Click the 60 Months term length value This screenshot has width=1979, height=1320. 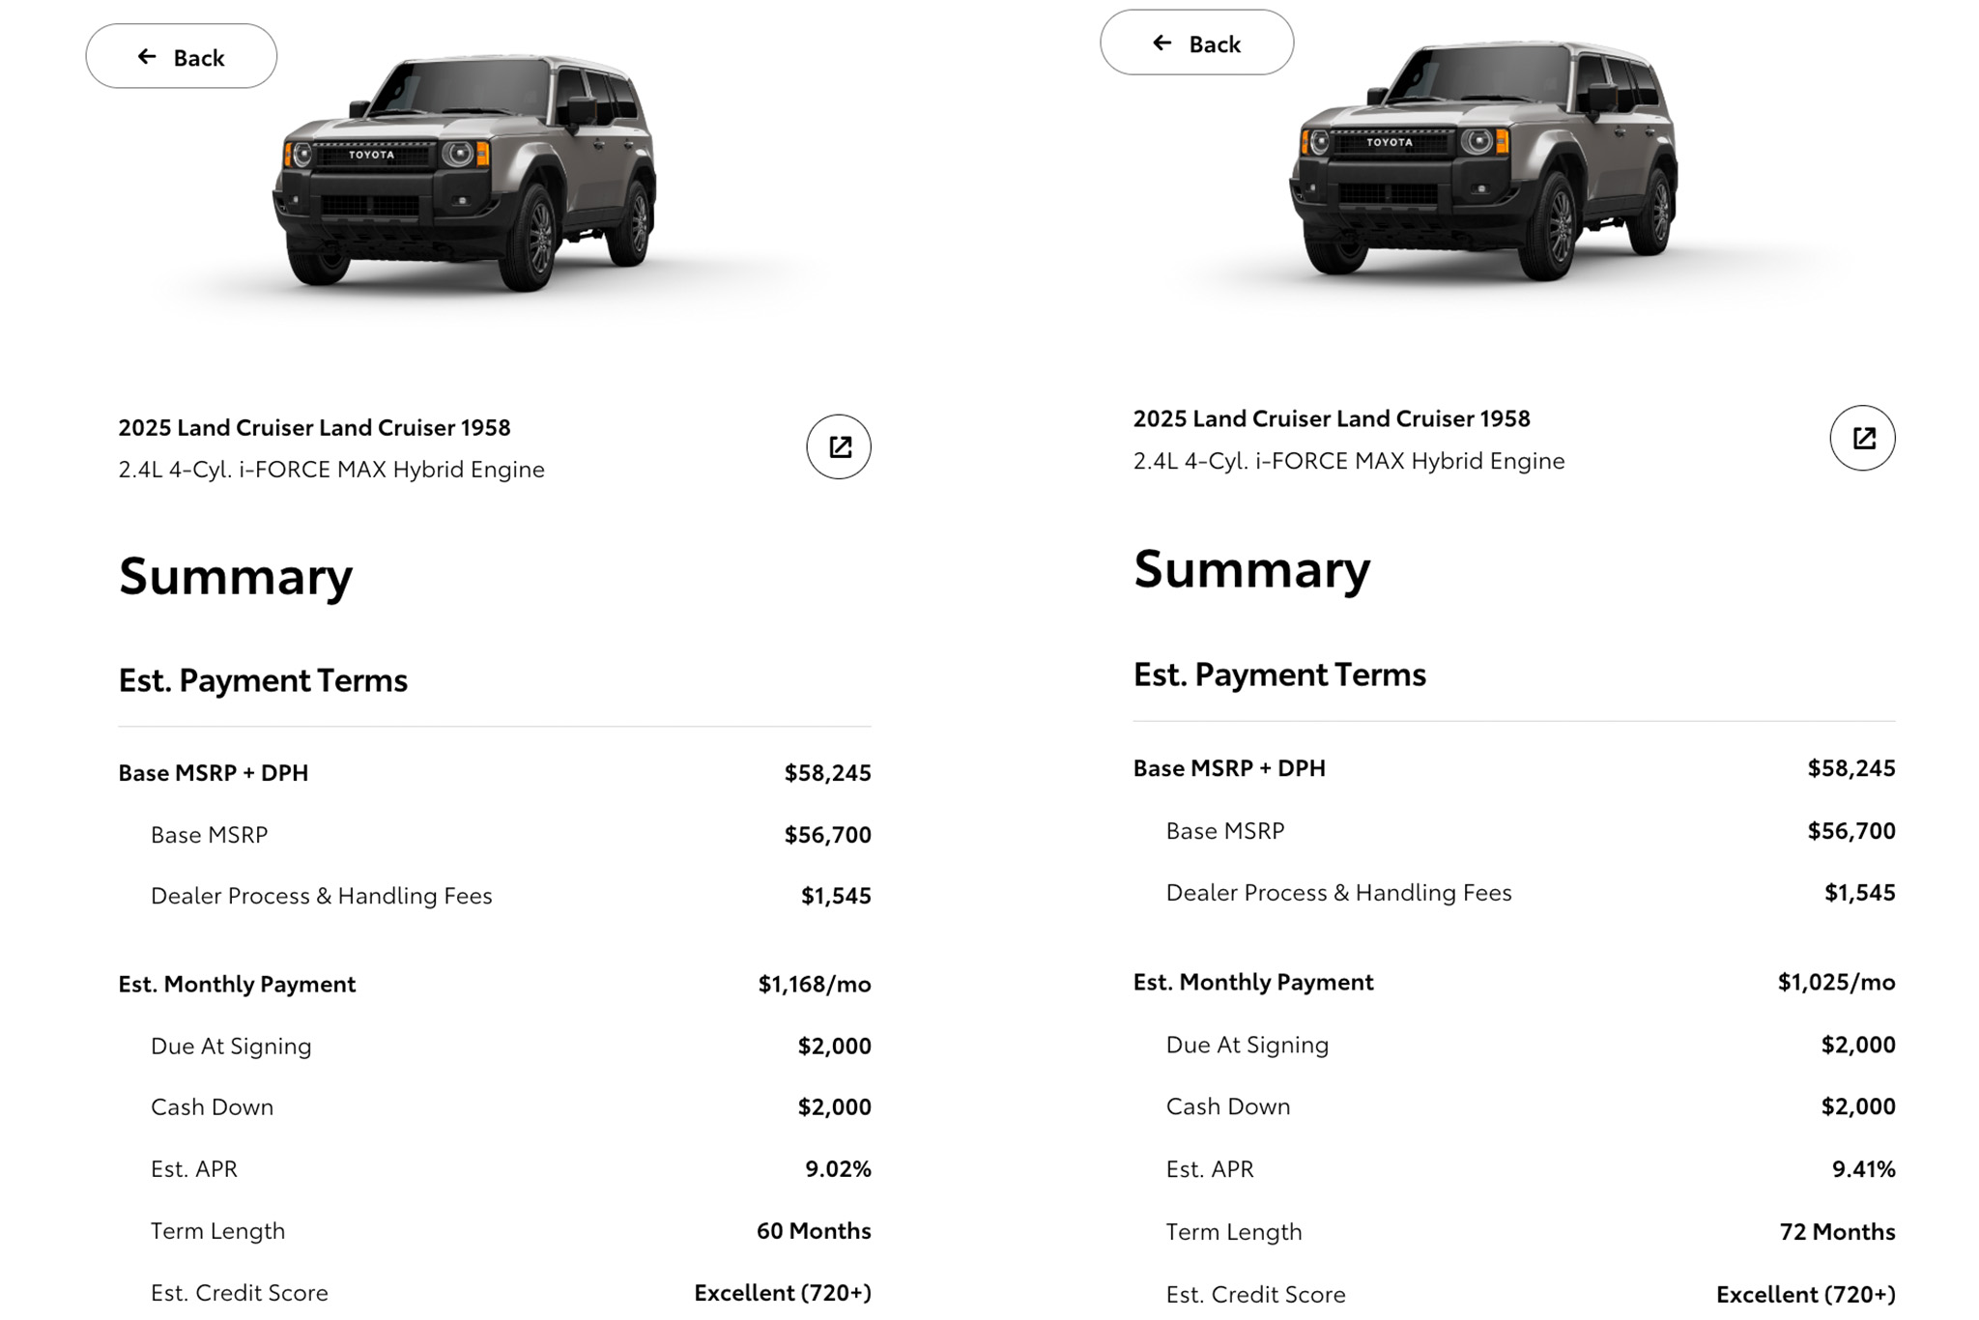coord(813,1231)
